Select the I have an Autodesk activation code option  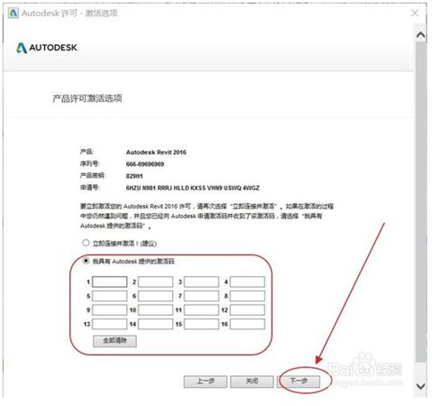coord(86,261)
